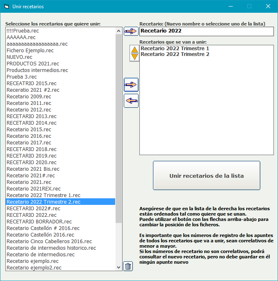Close the Unir recetarios window
Screen dimensions: 278x281
pos(268,7)
